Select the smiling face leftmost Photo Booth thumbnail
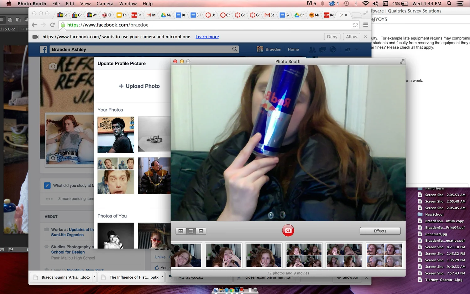 186,255
